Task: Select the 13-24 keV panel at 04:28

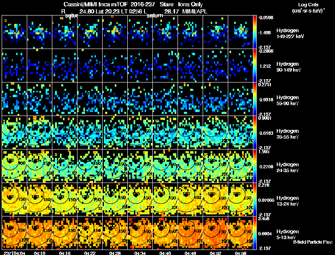Action: click(x=115, y=199)
